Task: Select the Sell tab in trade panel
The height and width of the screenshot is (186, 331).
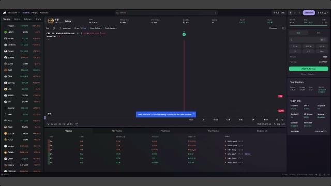Action: point(319,33)
